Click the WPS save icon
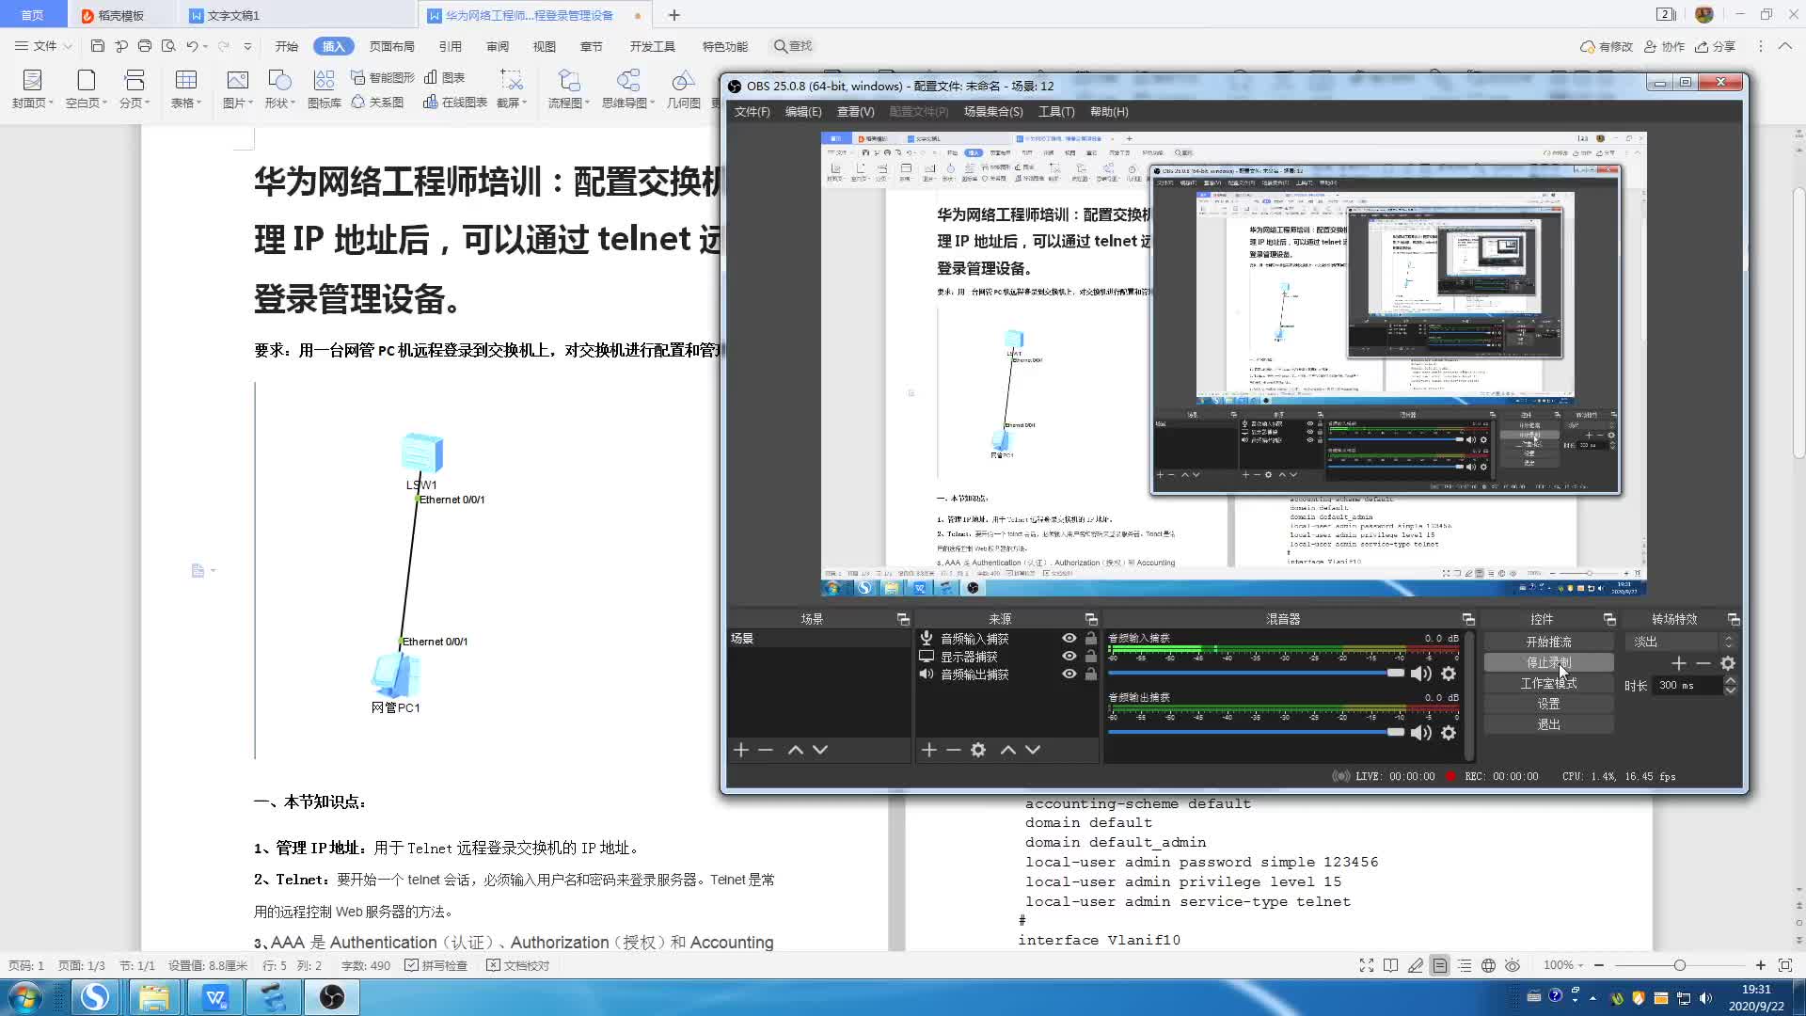Screen dimensions: 1806x1016 pos(98,46)
